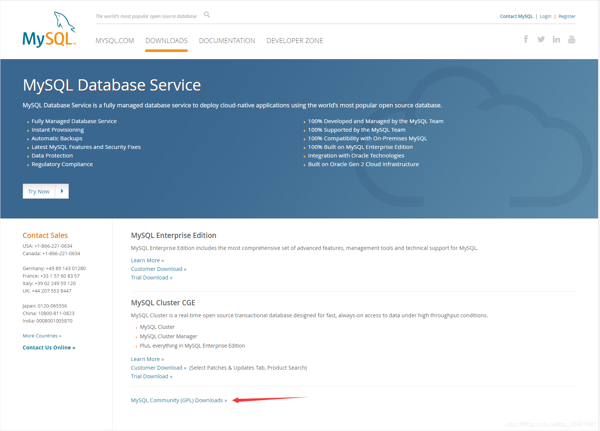Click the MySQL Database Service banner title

point(112,85)
